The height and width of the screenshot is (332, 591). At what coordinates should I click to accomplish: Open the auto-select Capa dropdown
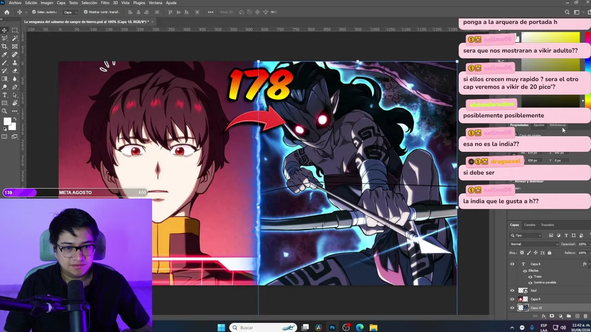click(x=70, y=12)
